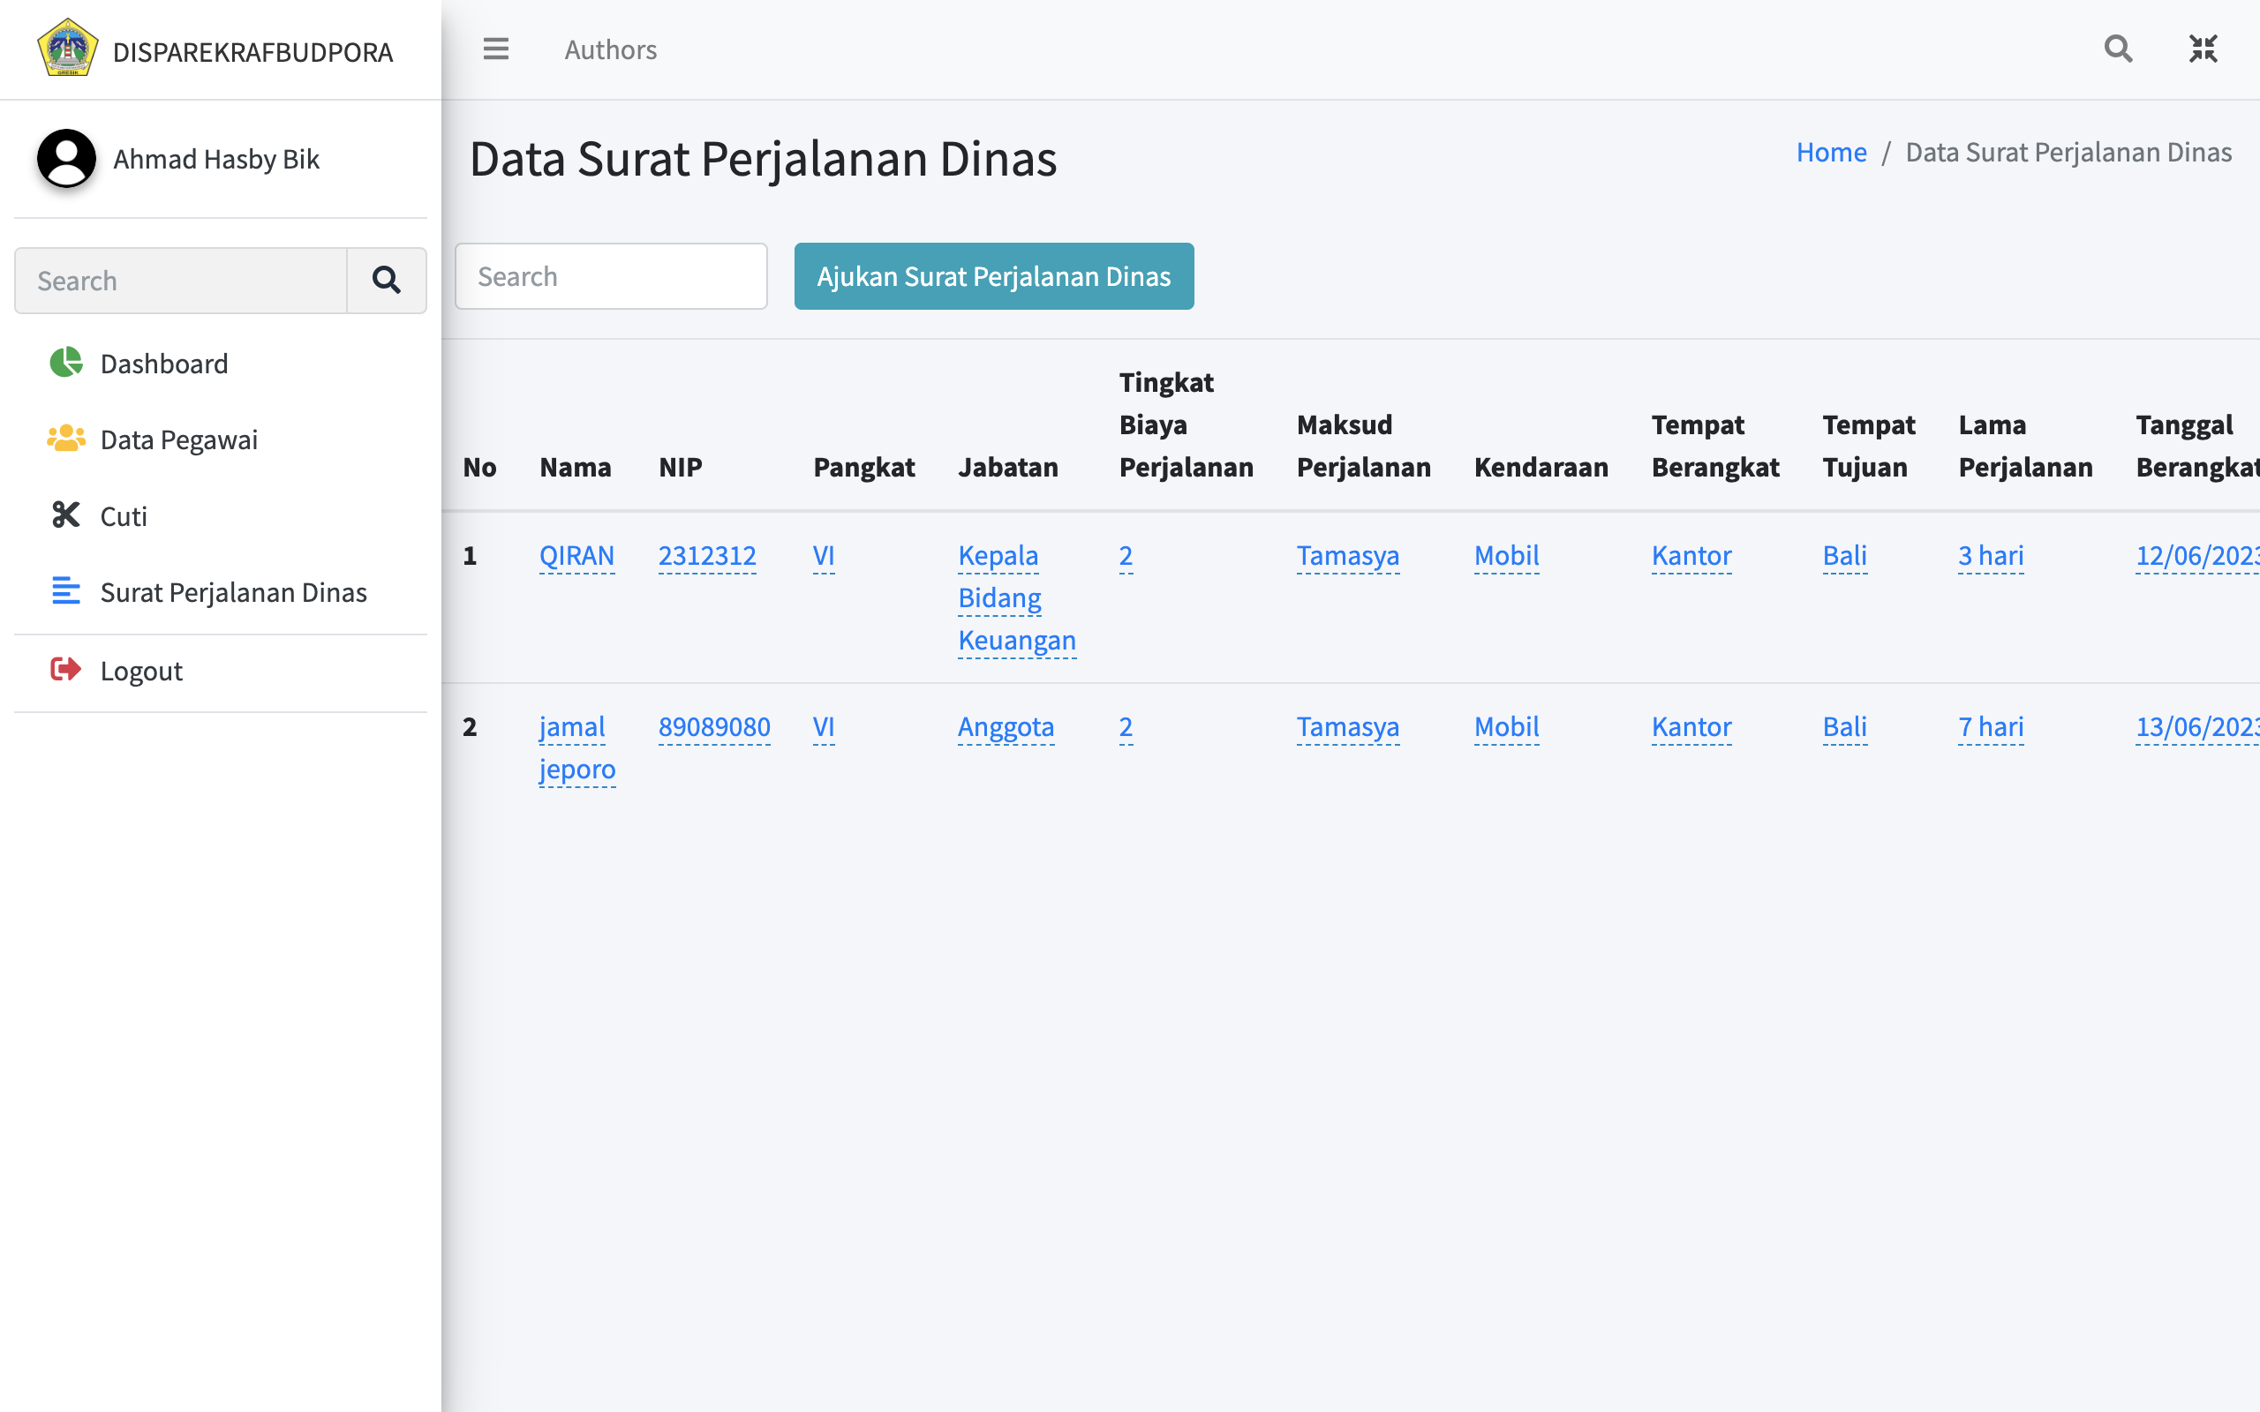Click the name jamal jeporo
The image size is (2260, 1412).
click(577, 748)
